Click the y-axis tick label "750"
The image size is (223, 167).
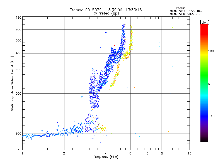coord(18,18)
